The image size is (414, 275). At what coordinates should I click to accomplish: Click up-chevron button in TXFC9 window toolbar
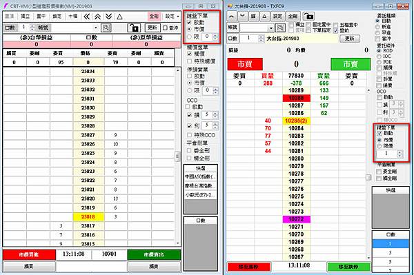click(231, 17)
